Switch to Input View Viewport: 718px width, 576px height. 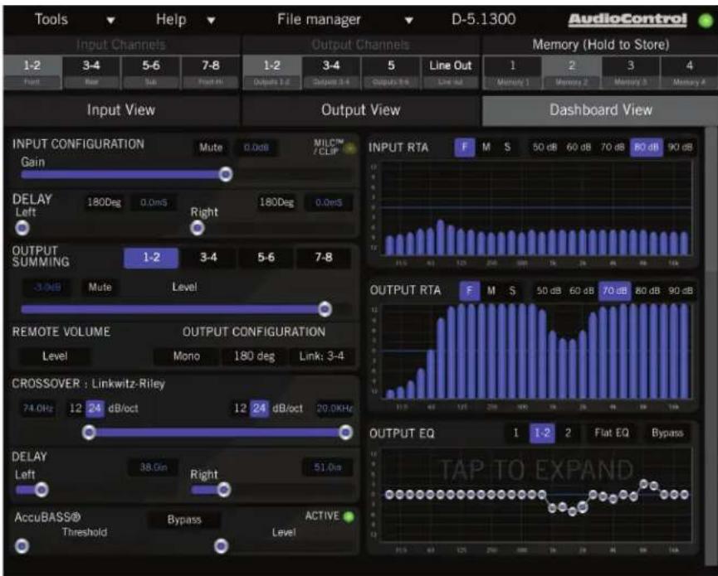(x=121, y=110)
